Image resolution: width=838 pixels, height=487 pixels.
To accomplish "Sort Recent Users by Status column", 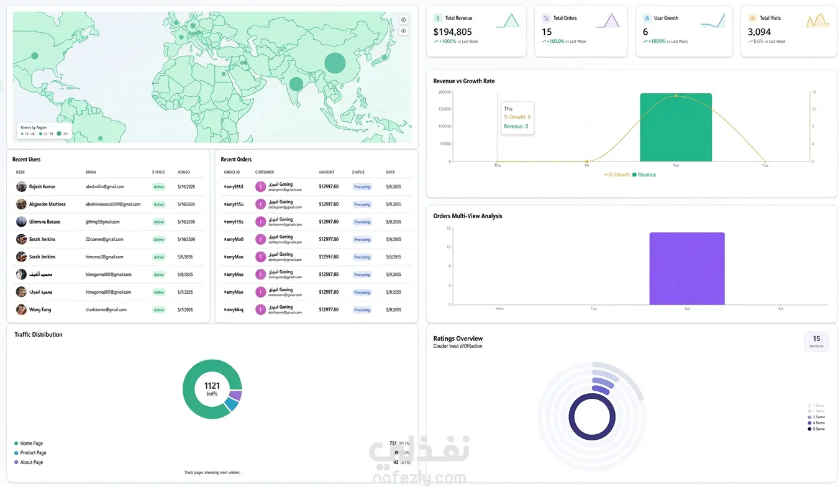I will (x=158, y=172).
